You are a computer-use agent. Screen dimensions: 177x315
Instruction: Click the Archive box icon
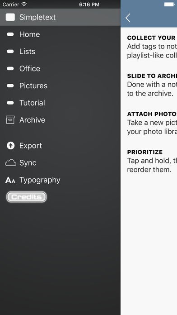coord(10,120)
